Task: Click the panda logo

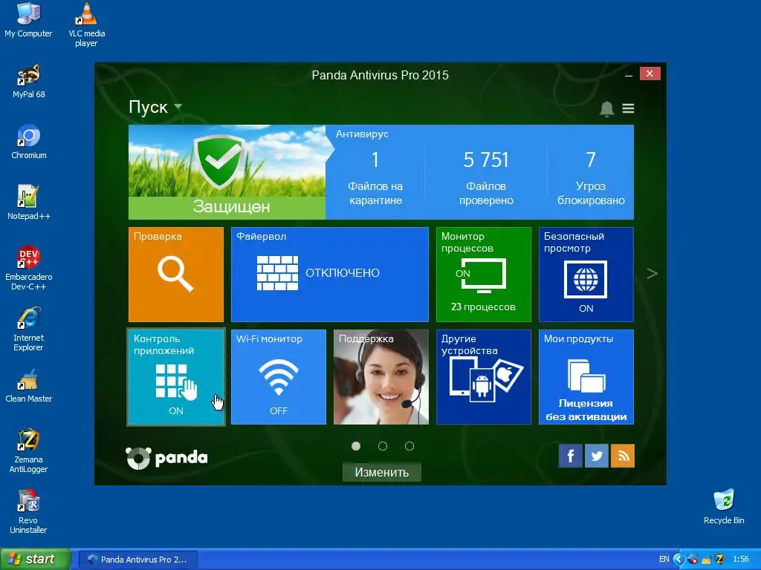Action: pyautogui.click(x=166, y=457)
